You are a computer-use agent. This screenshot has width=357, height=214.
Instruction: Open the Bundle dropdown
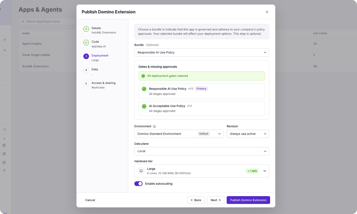click(202, 52)
